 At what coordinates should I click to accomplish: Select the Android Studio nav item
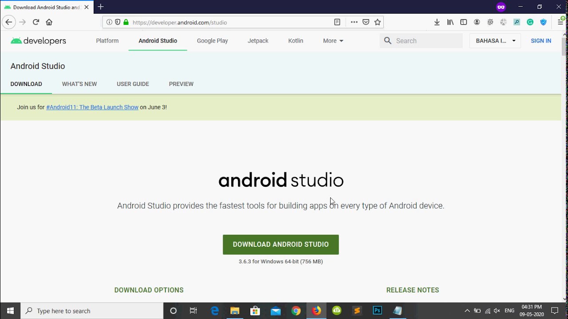[158, 41]
